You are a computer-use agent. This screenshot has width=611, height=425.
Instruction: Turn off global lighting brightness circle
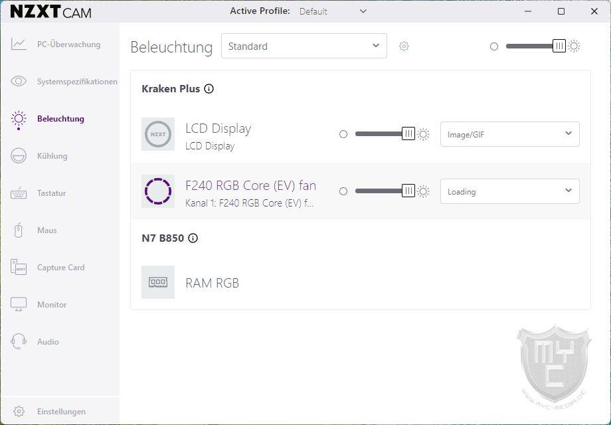point(493,46)
